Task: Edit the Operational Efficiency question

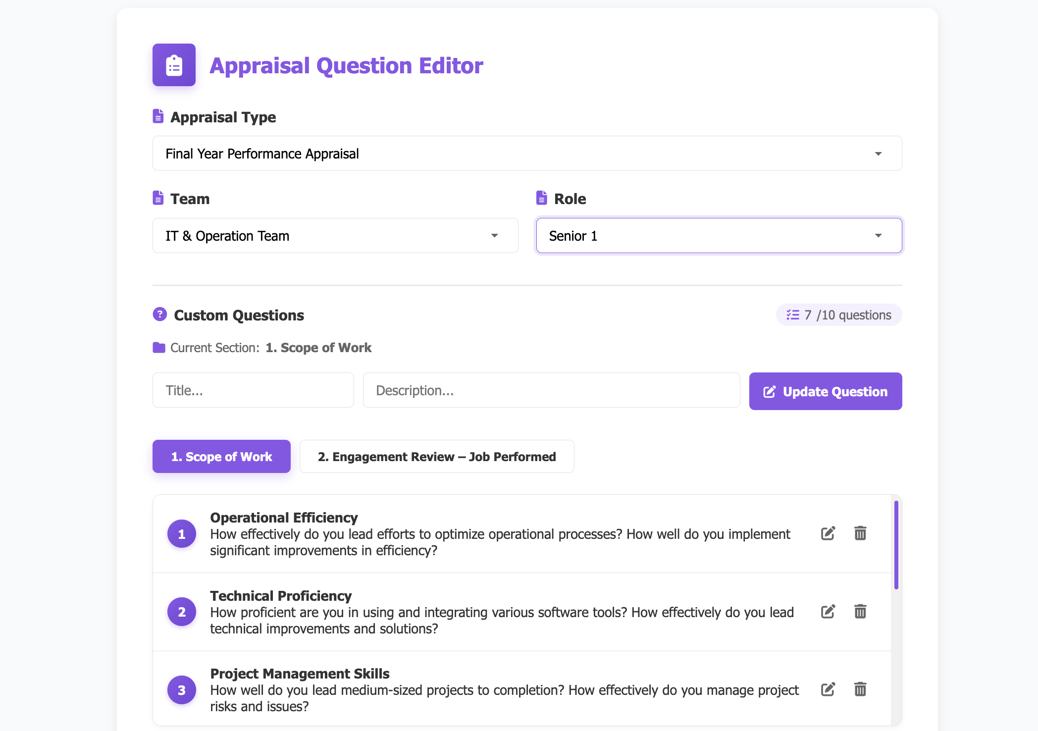Action: pos(828,533)
